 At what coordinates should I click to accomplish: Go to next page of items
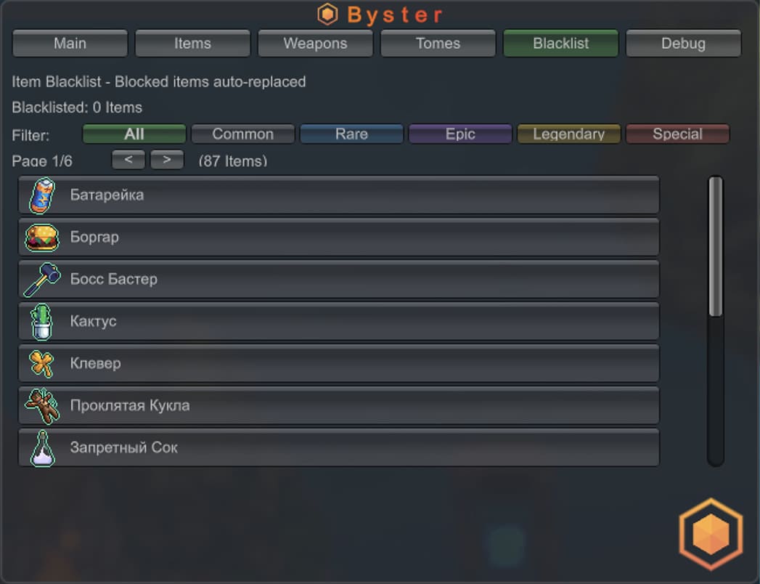point(167,160)
